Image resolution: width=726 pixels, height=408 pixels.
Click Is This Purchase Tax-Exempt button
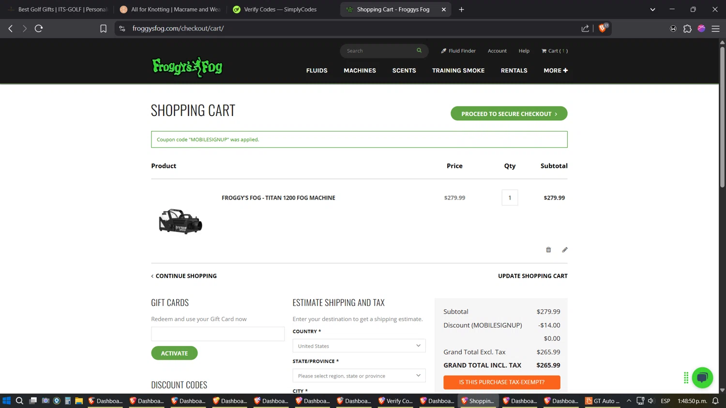click(x=502, y=382)
